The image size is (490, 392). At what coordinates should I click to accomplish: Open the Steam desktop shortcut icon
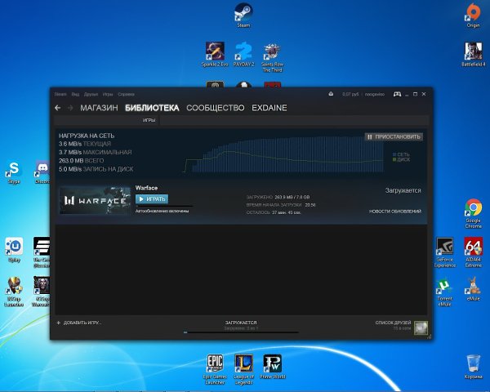[x=243, y=15]
